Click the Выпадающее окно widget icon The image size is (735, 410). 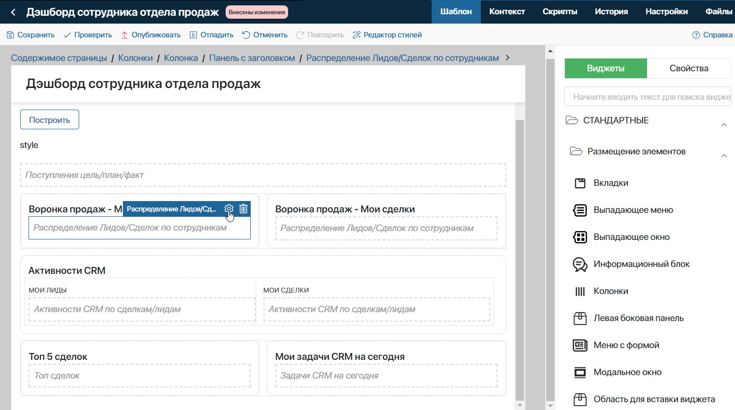coord(580,237)
